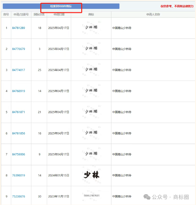
Task: Click the 国际分类 column header
Action: 39,14
